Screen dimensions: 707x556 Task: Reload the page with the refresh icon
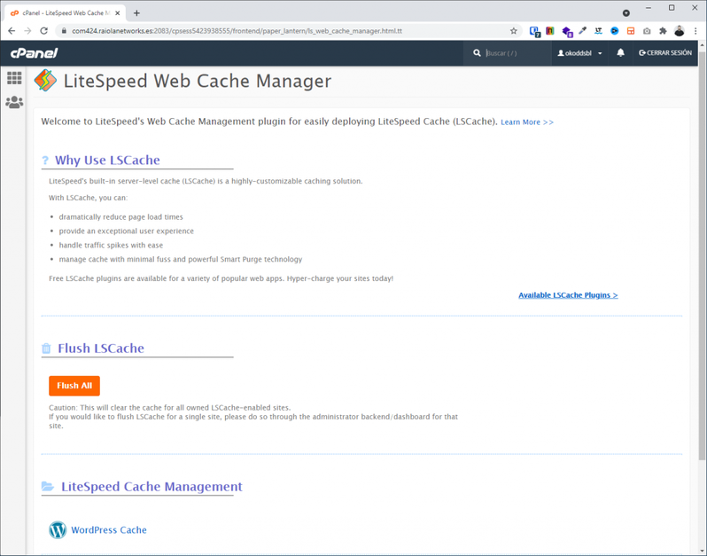[x=43, y=31]
